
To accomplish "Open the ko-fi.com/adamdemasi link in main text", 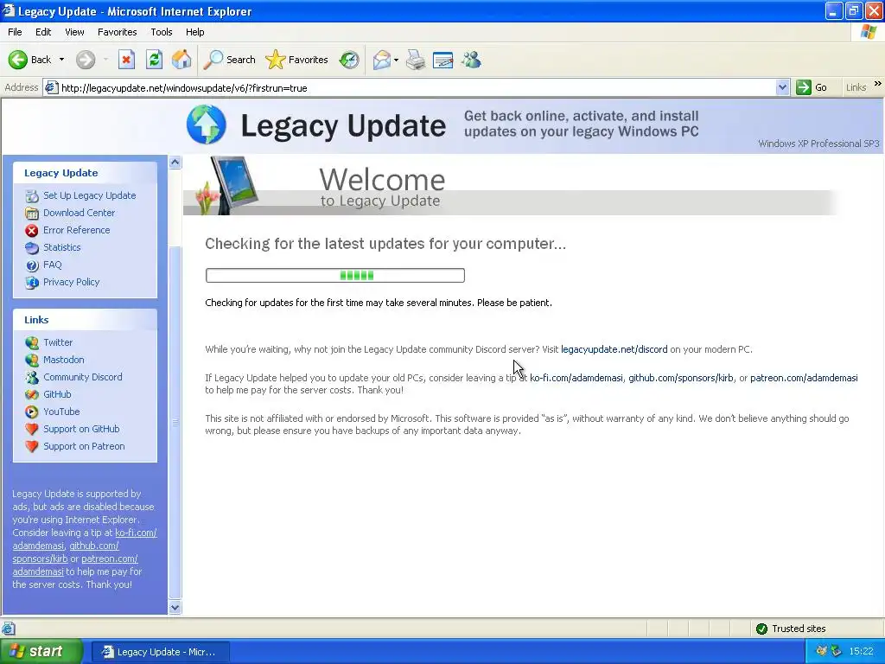I will (576, 378).
